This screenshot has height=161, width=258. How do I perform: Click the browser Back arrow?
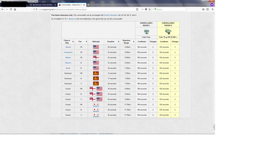pos(3,9)
